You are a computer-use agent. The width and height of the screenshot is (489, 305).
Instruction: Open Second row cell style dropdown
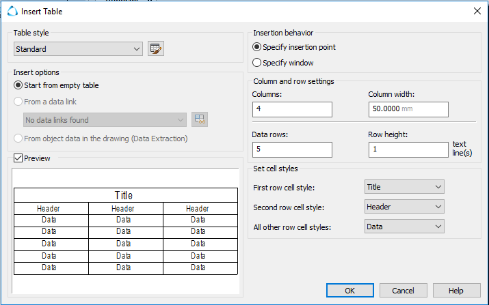pyautogui.click(x=404, y=207)
